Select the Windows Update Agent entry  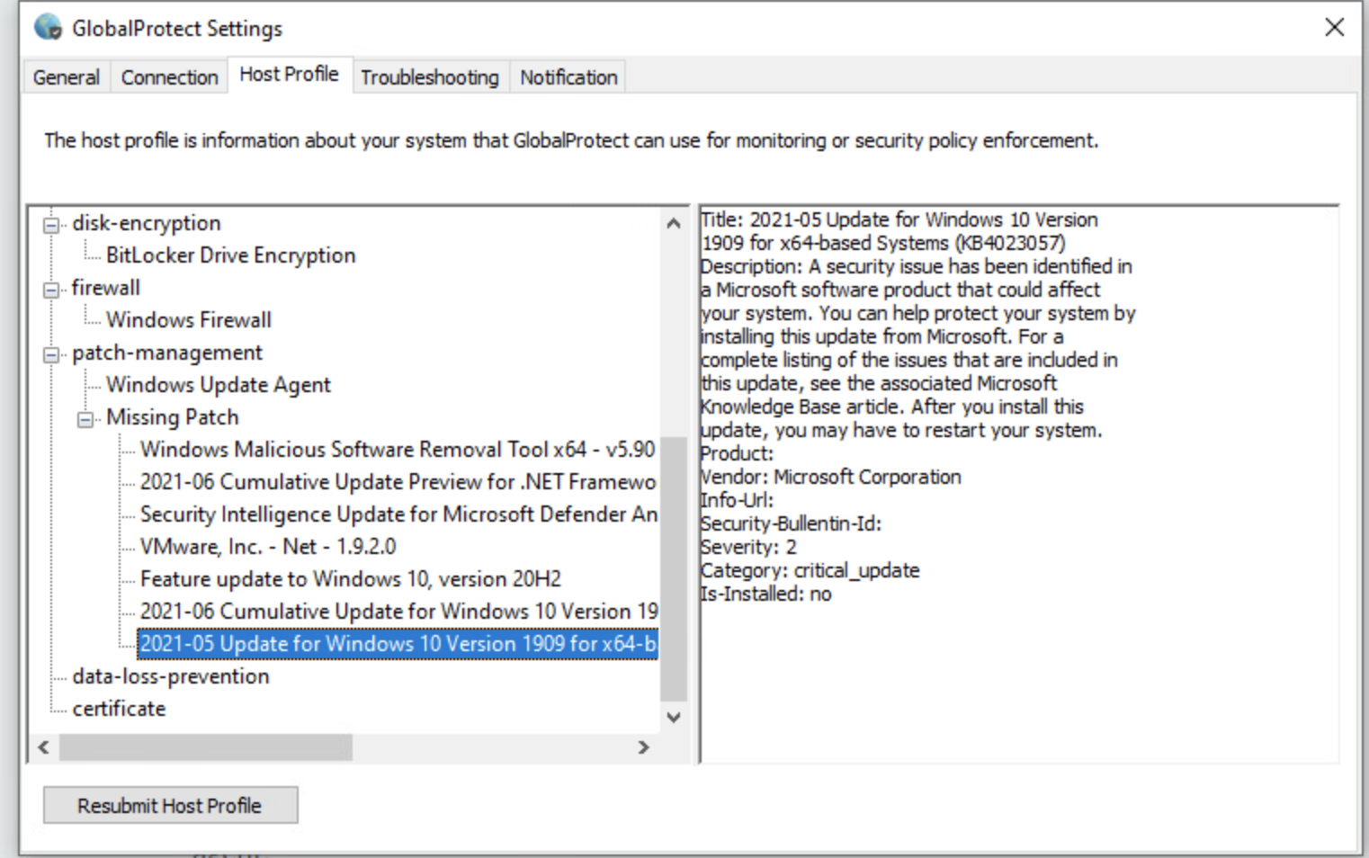coord(219,385)
